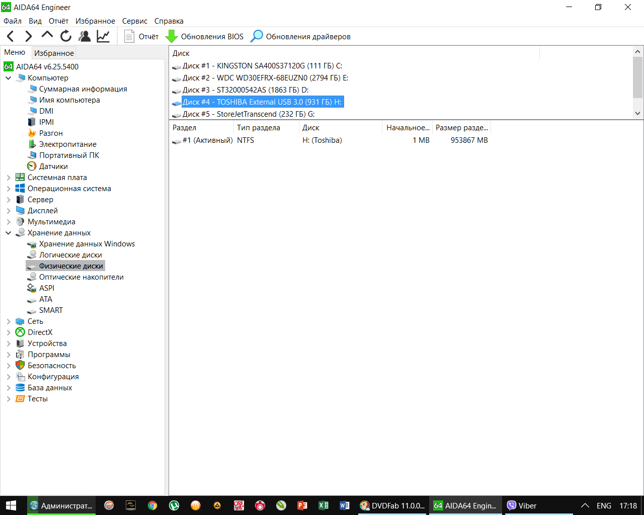The image size is (644, 515).
Task: Expand the Устройства tree node
Action: 9,344
